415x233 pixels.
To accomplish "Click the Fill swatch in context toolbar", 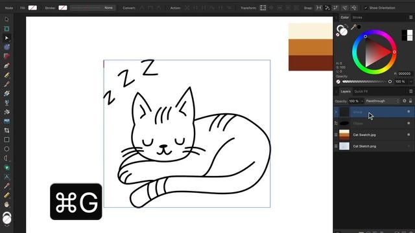I will (32, 8).
